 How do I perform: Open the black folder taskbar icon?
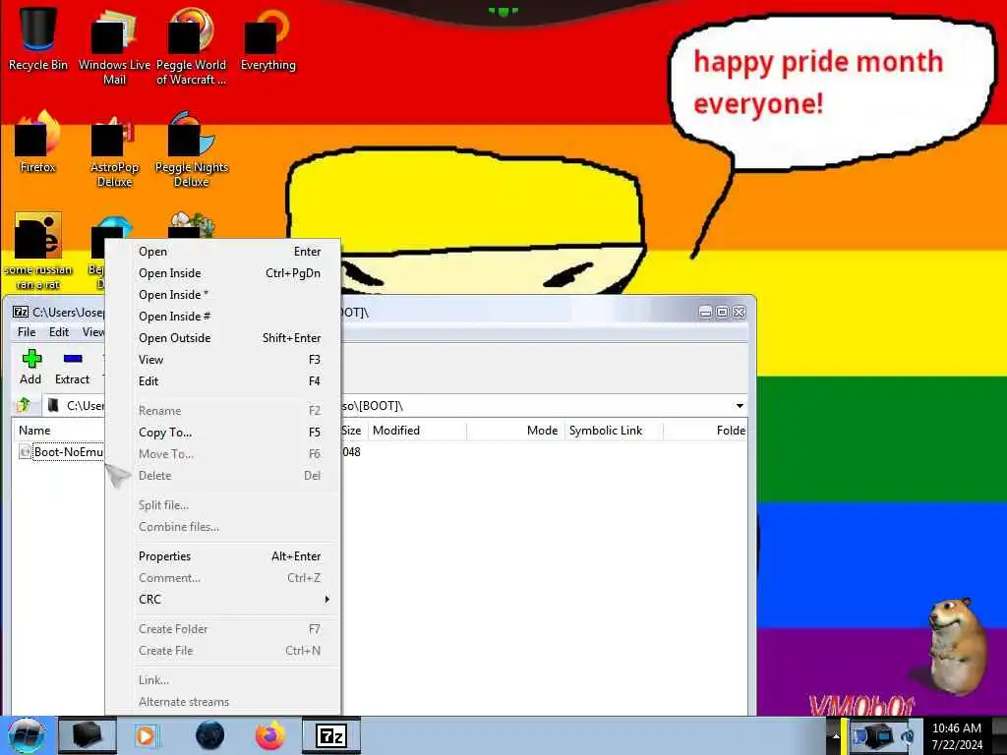(x=88, y=735)
